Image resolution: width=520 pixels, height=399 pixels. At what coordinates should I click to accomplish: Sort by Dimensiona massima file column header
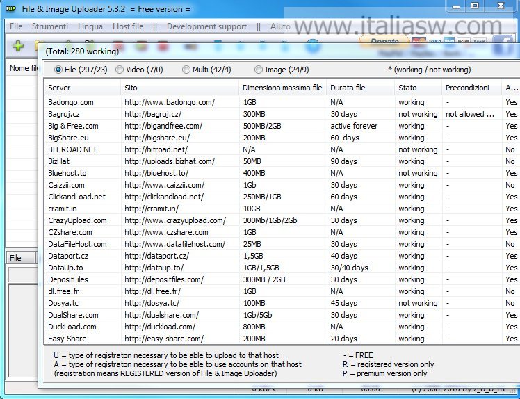[282, 88]
